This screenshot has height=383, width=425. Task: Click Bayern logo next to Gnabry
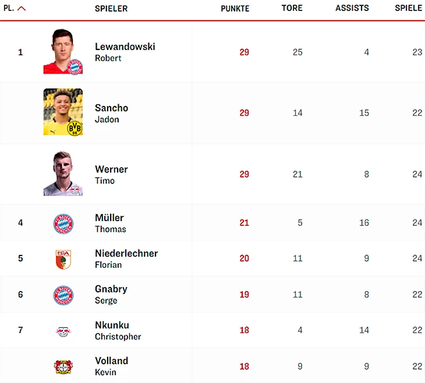click(63, 295)
